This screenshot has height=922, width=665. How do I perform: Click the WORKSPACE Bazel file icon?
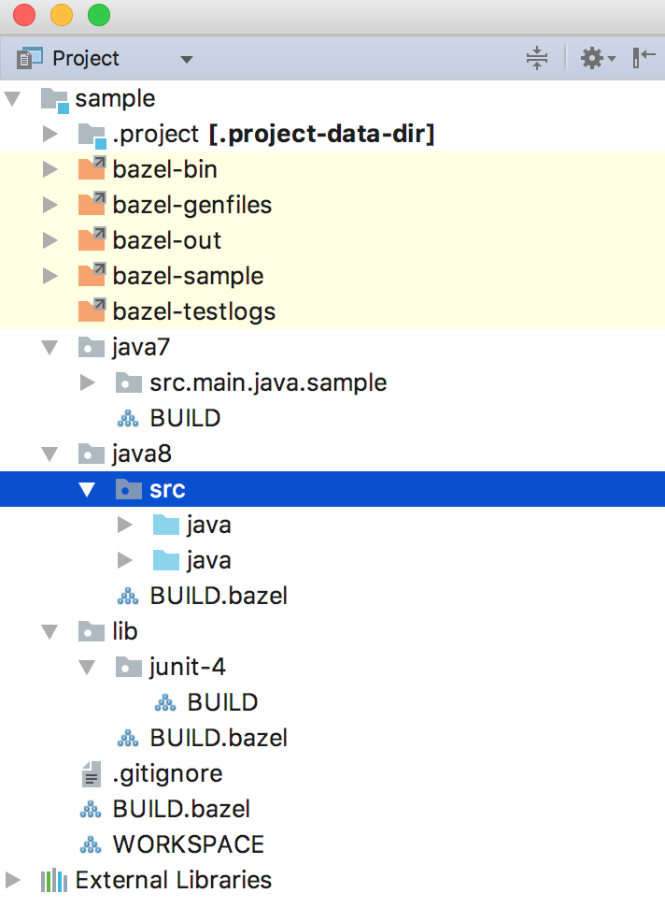[91, 843]
